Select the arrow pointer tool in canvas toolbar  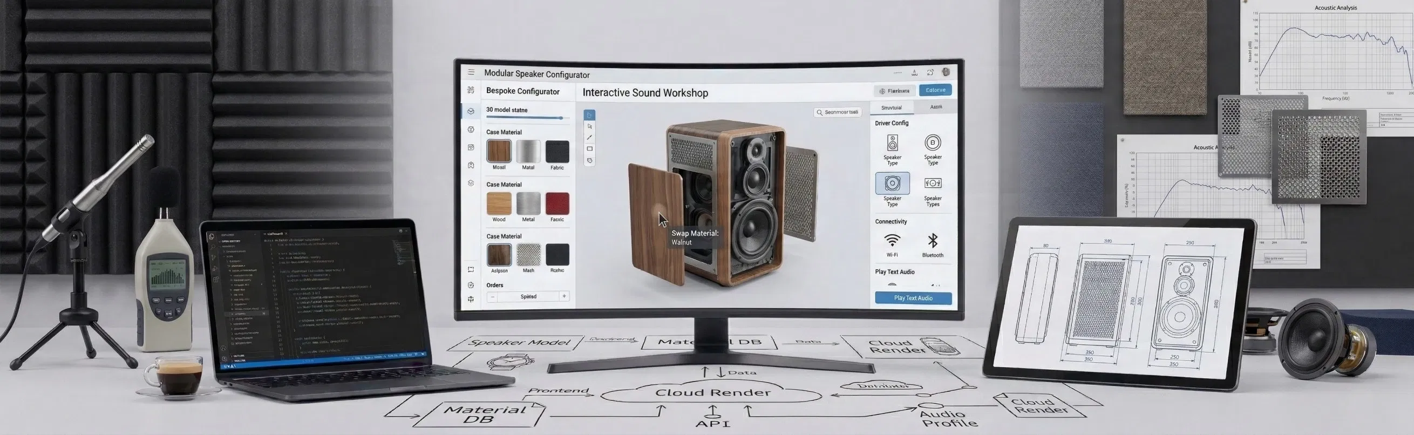coord(589,126)
